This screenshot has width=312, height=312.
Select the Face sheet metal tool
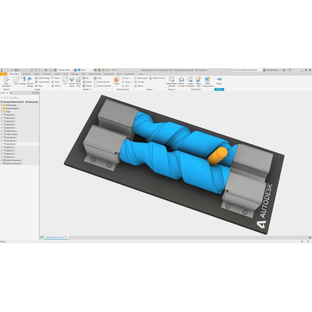click(16, 80)
